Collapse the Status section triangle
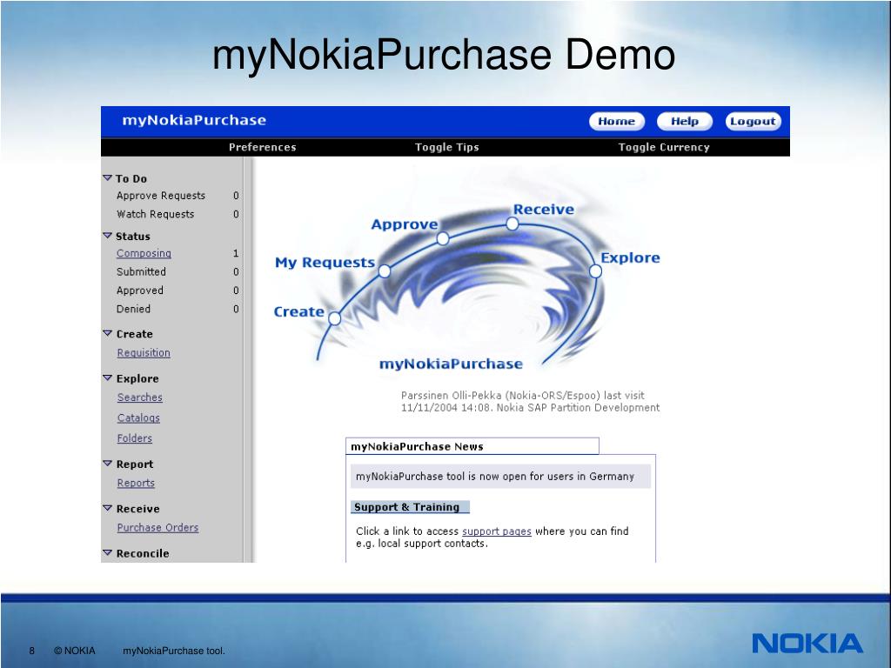891x668 pixels. pos(107,235)
